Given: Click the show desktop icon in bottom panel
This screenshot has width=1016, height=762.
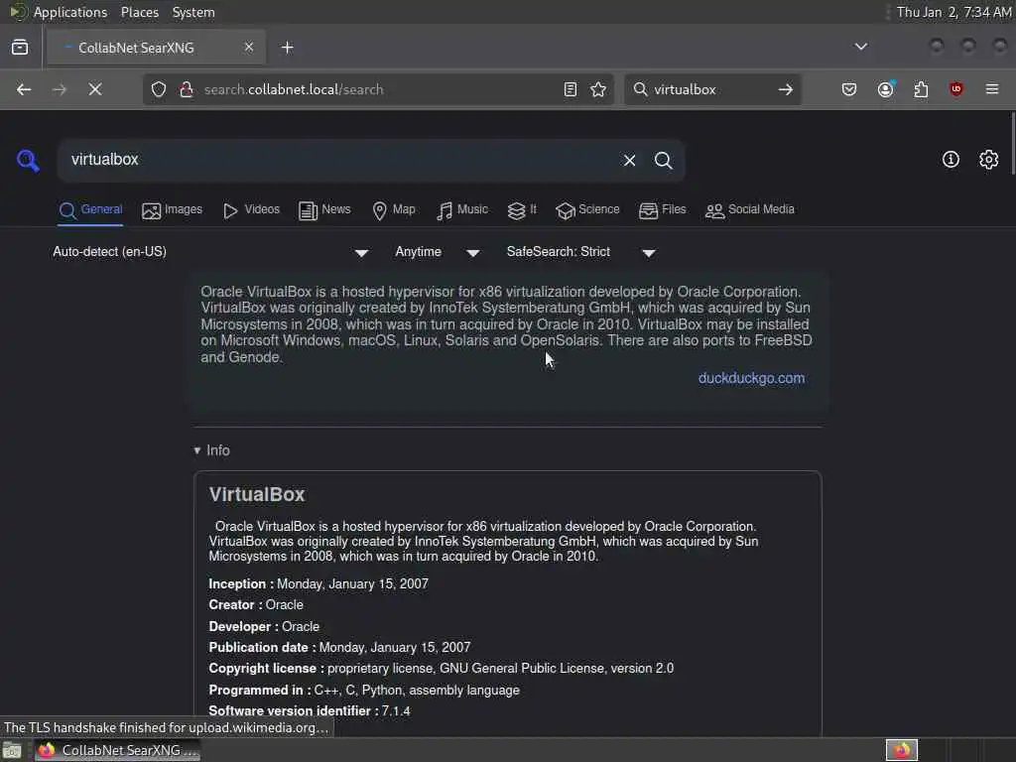Looking at the screenshot, I should (12, 751).
